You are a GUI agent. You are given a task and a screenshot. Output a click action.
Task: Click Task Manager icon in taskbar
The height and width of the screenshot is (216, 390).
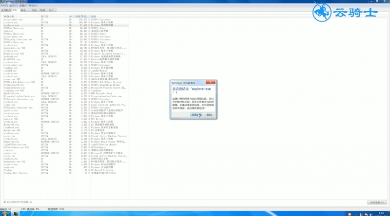tap(16, 214)
